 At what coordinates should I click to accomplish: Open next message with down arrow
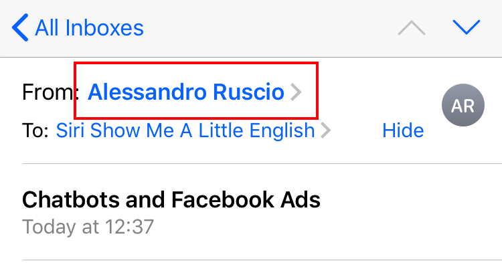[x=466, y=27]
